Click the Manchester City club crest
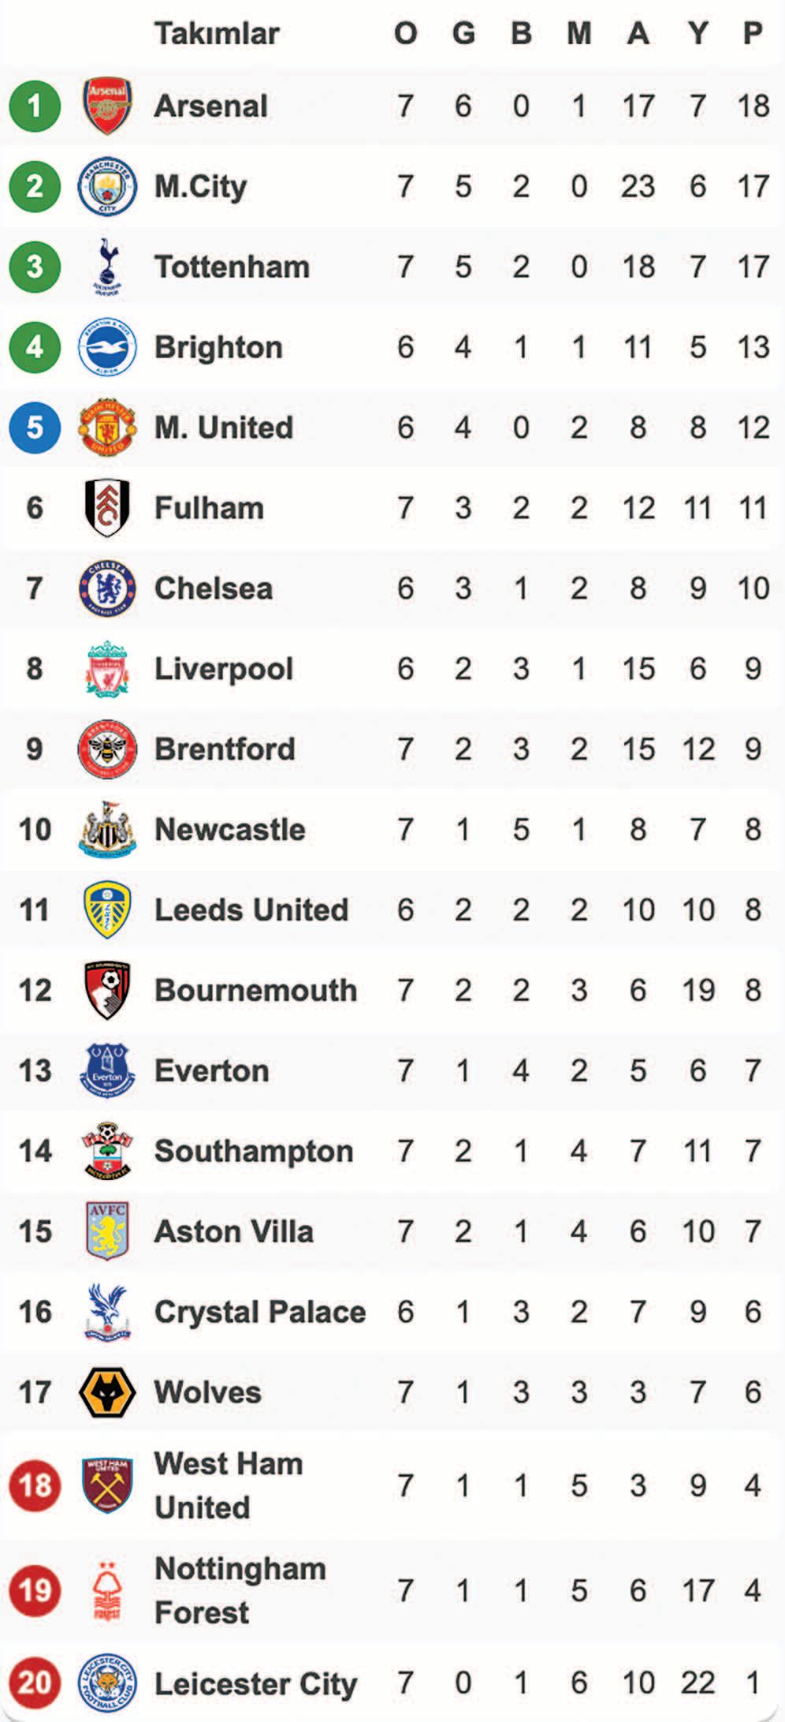The width and height of the screenshot is (785, 1722). [107, 187]
